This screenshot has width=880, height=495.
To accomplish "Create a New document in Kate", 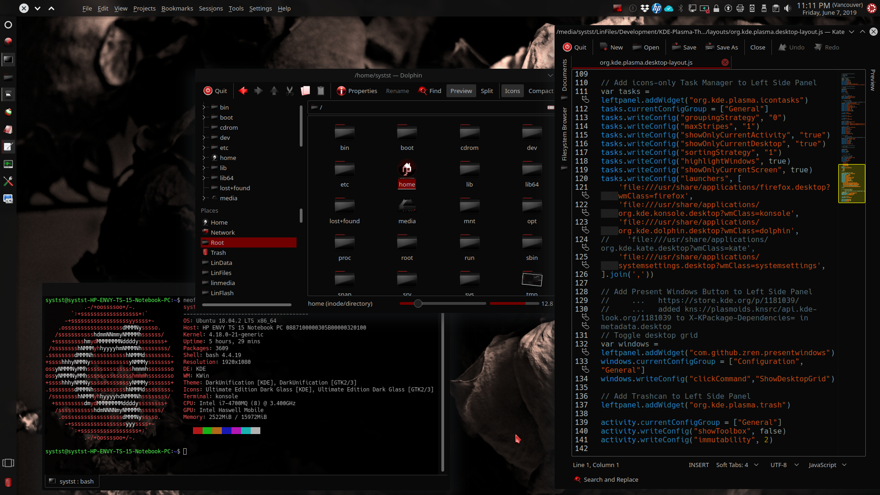I will coord(611,47).
